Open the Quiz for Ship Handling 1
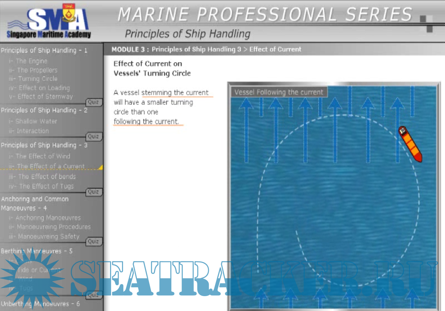 [x=93, y=102]
